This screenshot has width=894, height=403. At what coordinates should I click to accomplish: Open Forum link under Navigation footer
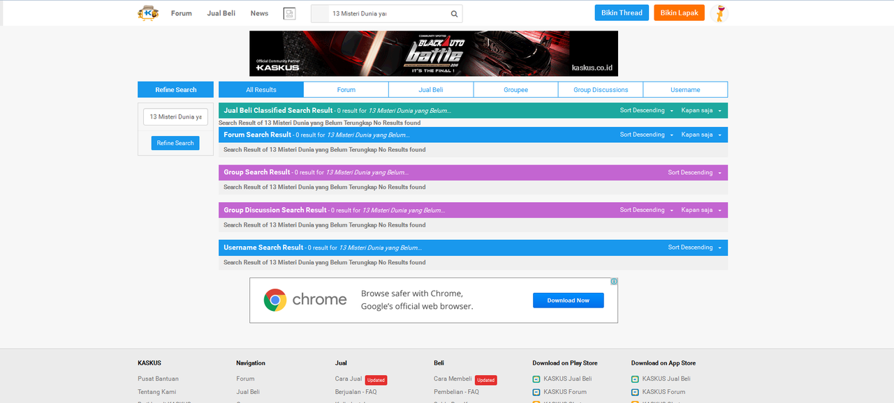[245, 379]
